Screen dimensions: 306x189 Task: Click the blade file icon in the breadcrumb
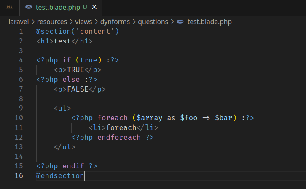(x=180, y=22)
